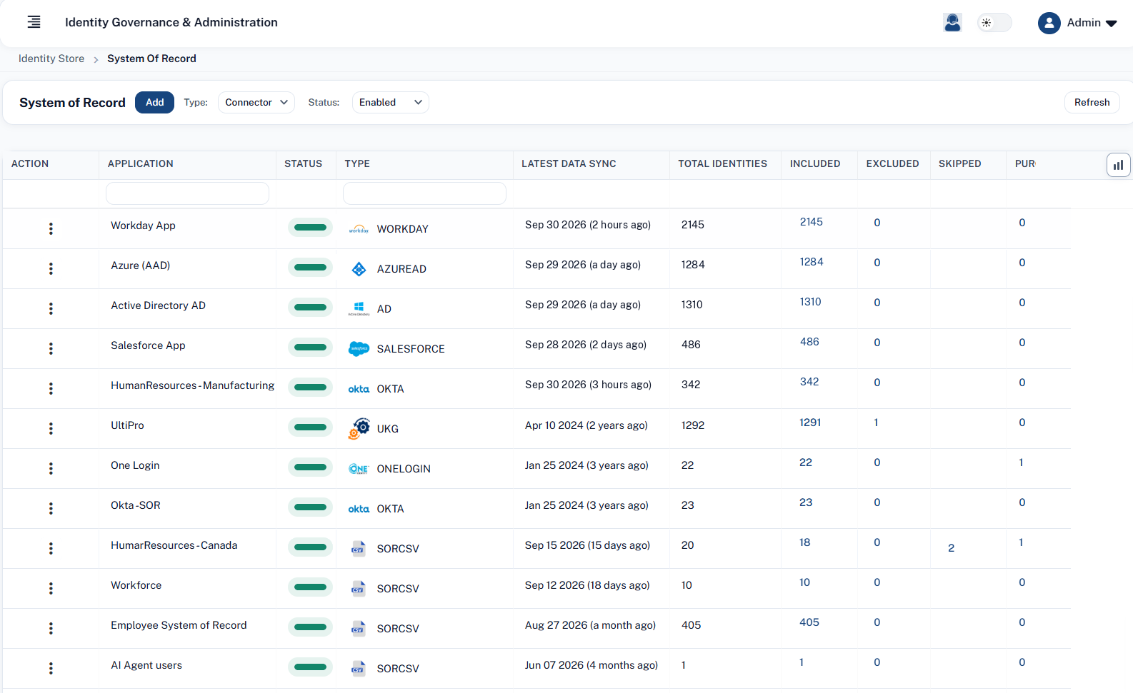Click the UKG gear logo icon

pos(359,428)
